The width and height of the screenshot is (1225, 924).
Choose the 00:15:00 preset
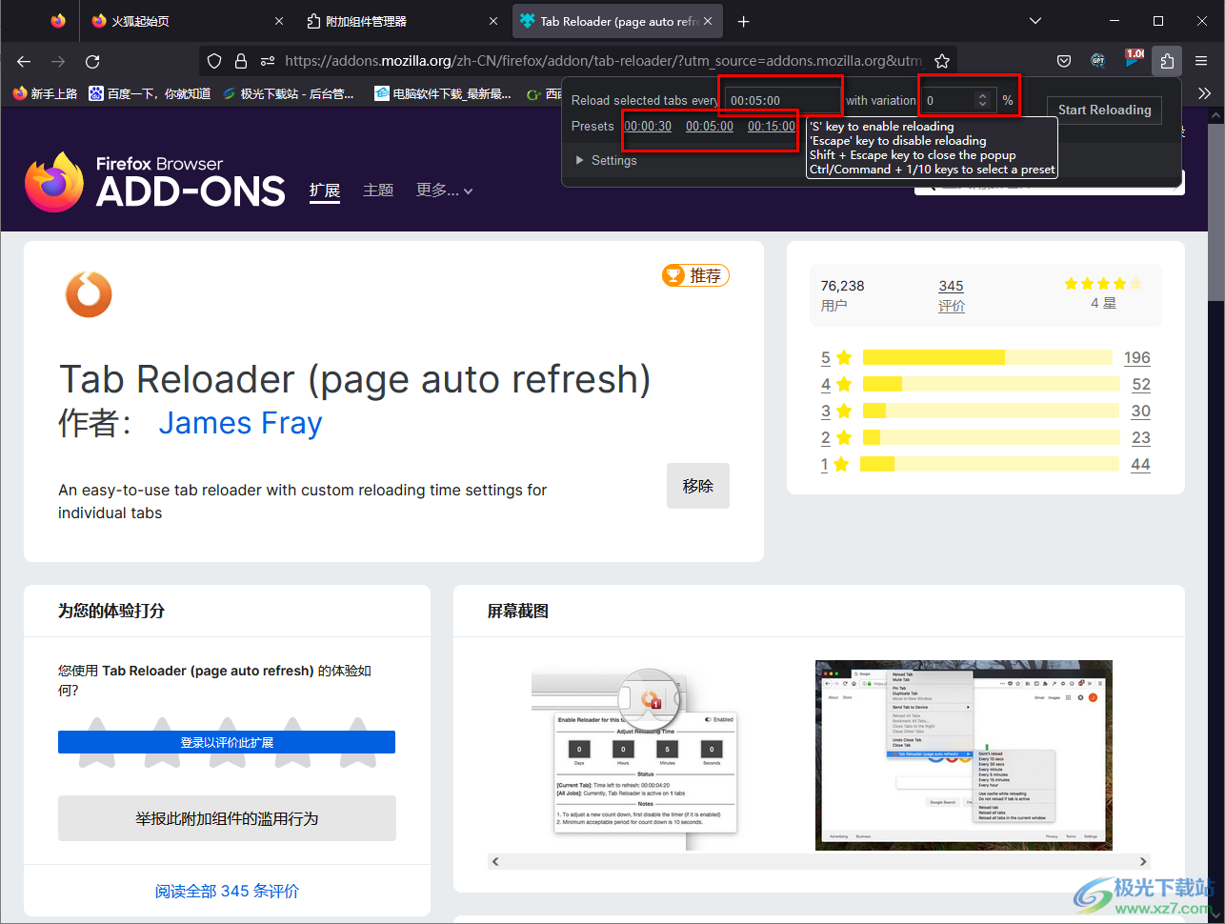[x=772, y=126]
